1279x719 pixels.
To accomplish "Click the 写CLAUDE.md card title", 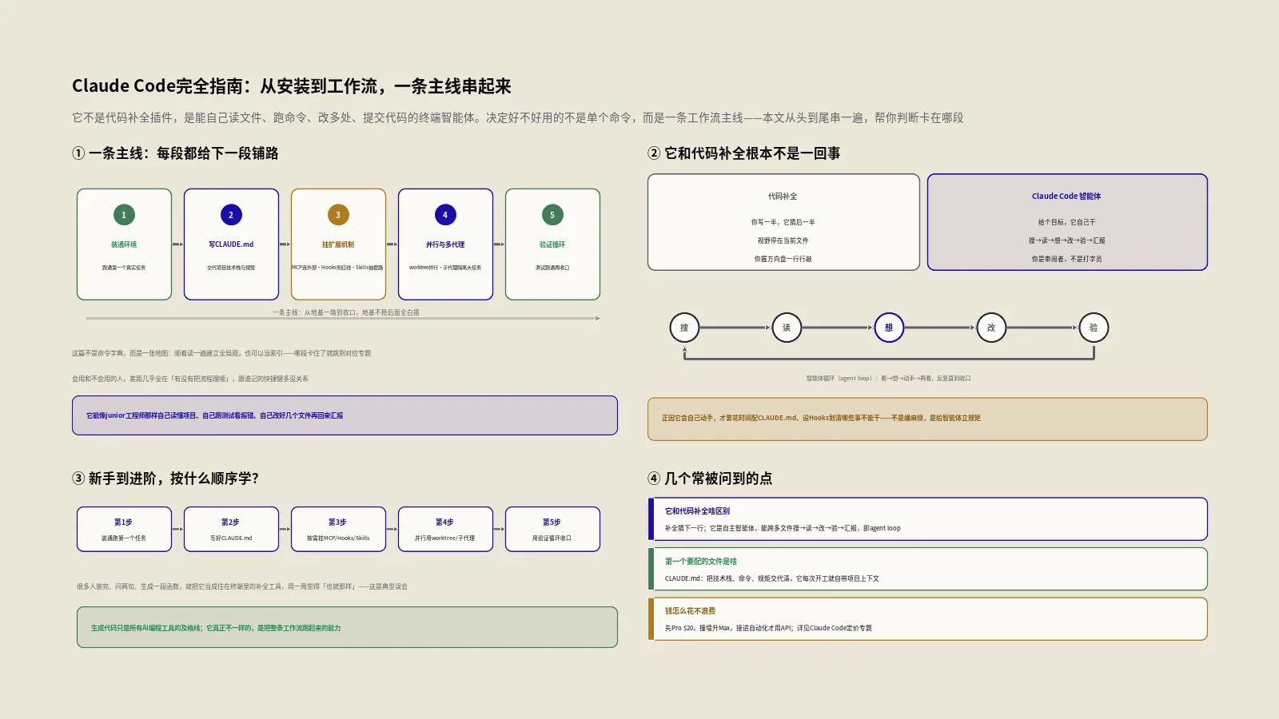I will point(231,244).
